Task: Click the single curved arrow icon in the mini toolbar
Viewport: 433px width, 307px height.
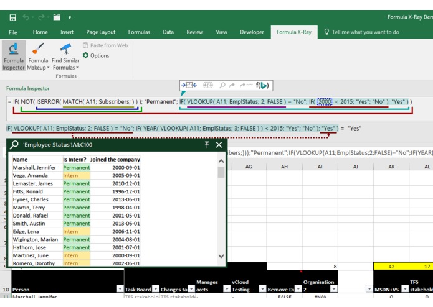Action: click(232, 85)
